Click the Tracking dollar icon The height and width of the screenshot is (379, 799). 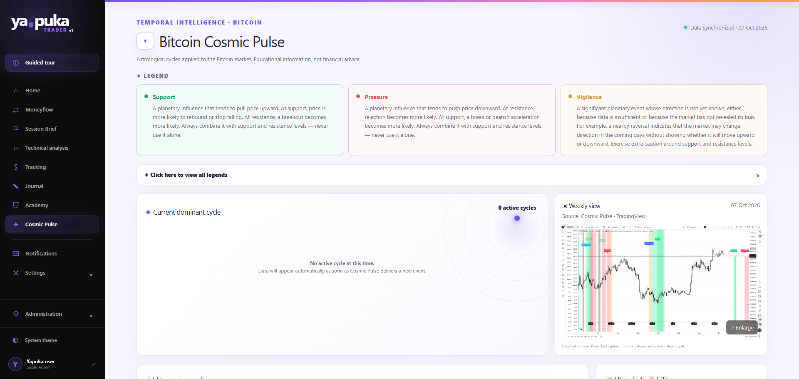pos(16,167)
